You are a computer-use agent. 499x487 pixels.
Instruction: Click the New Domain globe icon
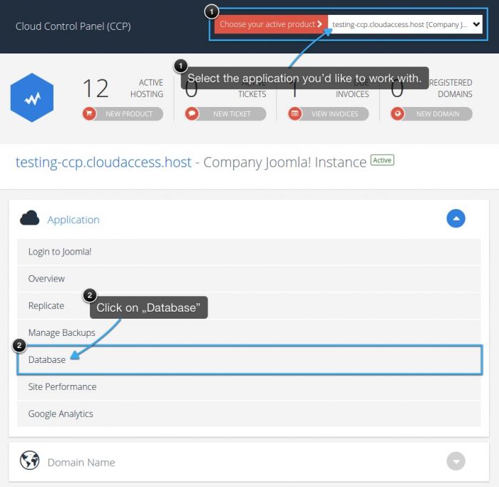tap(398, 113)
